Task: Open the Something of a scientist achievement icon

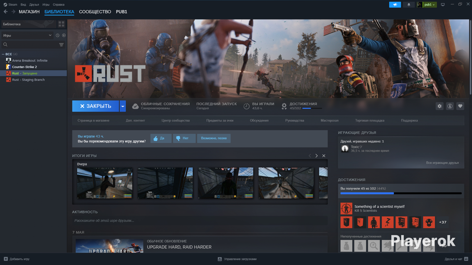Action: coord(346,208)
